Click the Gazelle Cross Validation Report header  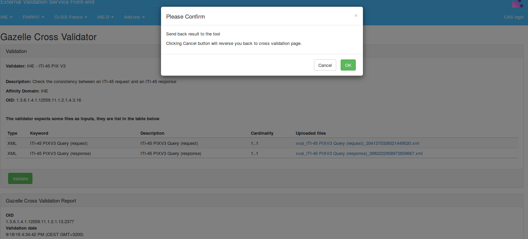[x=41, y=201]
